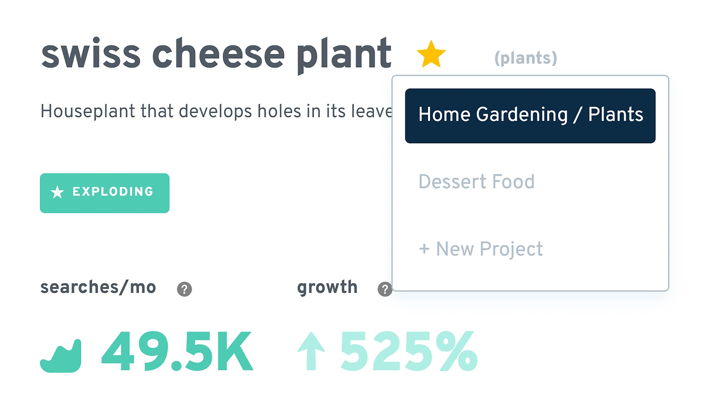Click the 49.5K searches value
This screenshot has width=713, height=408.
tap(177, 351)
